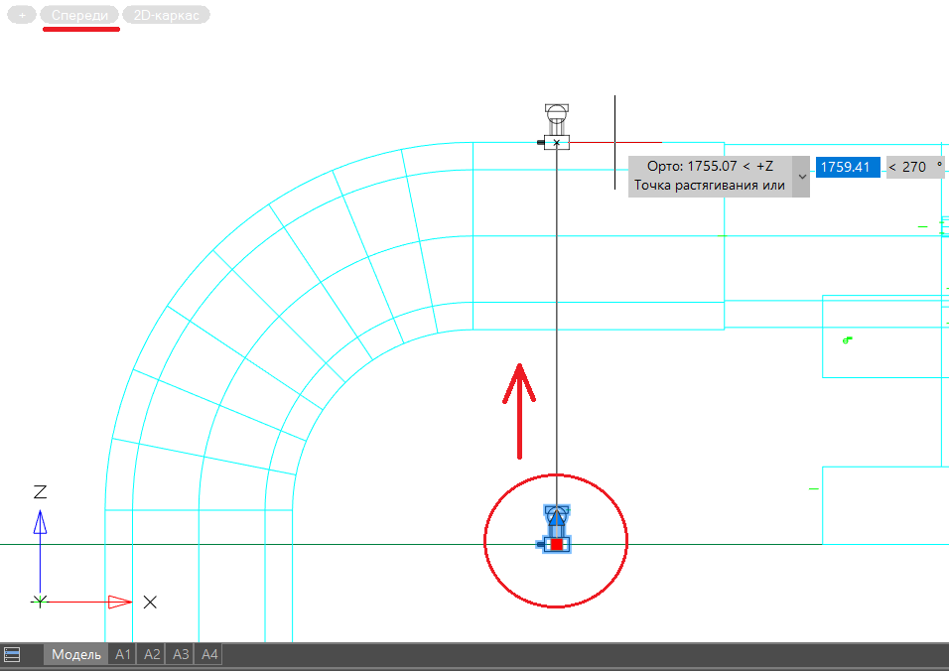The height and width of the screenshot is (672, 949).
Task: Switch to the A4 layout tab
Action: tap(208, 654)
